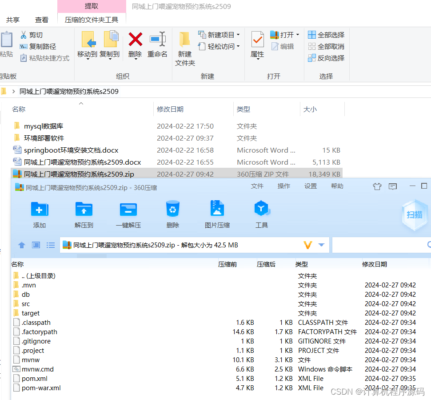Image resolution: width=431 pixels, height=400 pixels.
Task: Click the Paste (粘贴) clipboard icon
Action: tap(7, 40)
